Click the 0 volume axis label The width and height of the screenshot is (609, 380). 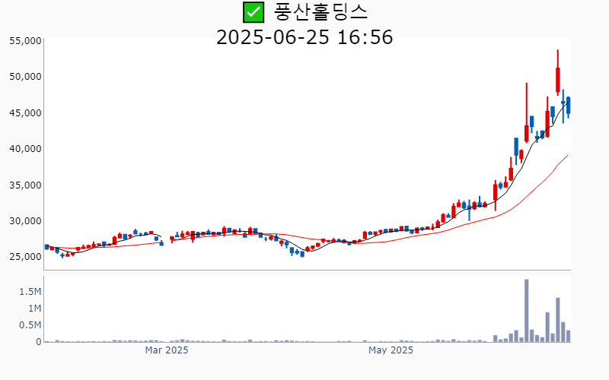[39, 341]
